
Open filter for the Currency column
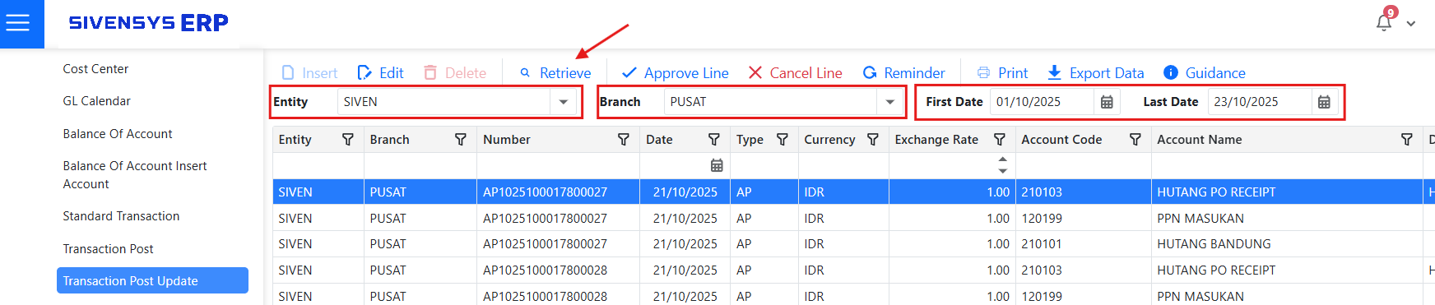pyautogui.click(x=873, y=140)
